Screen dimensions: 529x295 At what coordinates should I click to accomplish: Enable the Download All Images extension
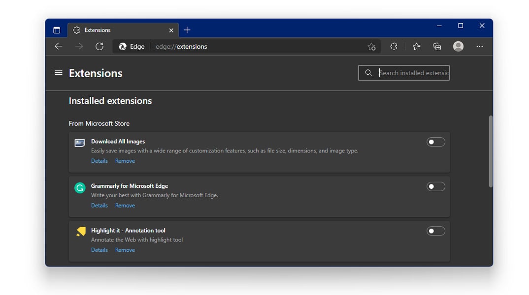coord(435,142)
